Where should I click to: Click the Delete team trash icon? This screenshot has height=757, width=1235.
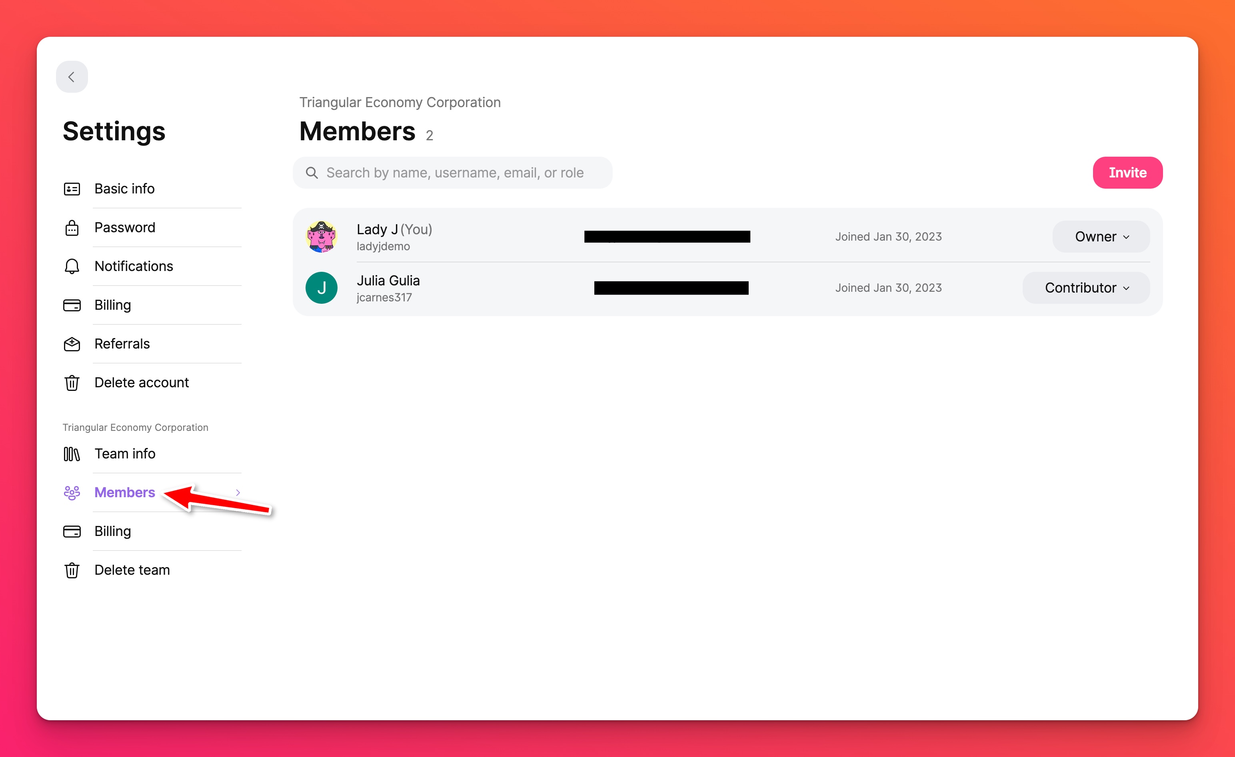pyautogui.click(x=72, y=569)
